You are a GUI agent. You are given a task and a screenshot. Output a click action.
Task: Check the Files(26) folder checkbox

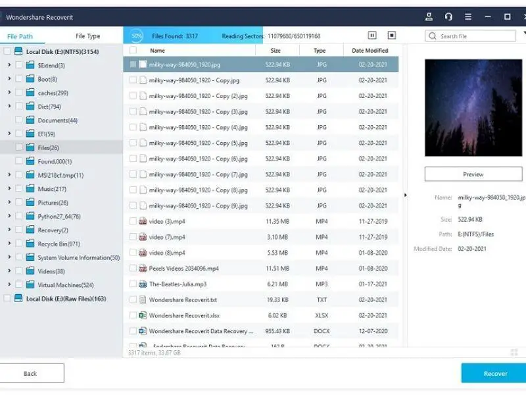click(x=19, y=147)
